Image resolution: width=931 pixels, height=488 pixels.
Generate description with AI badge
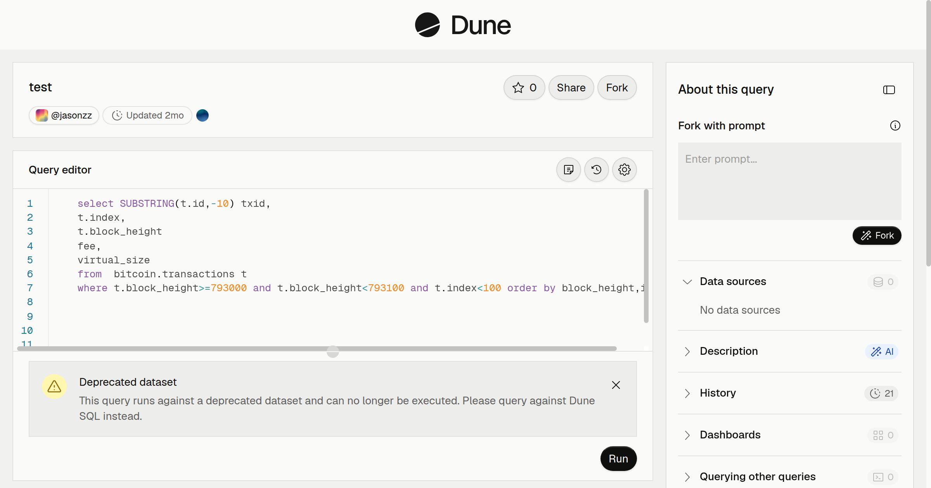coord(882,351)
